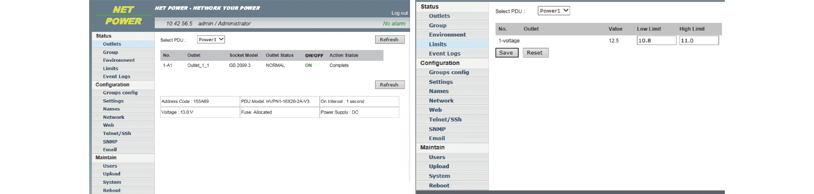814x194 pixels.
Task: Click the GB 2099.3 socket model cell
Action: [x=240, y=65]
